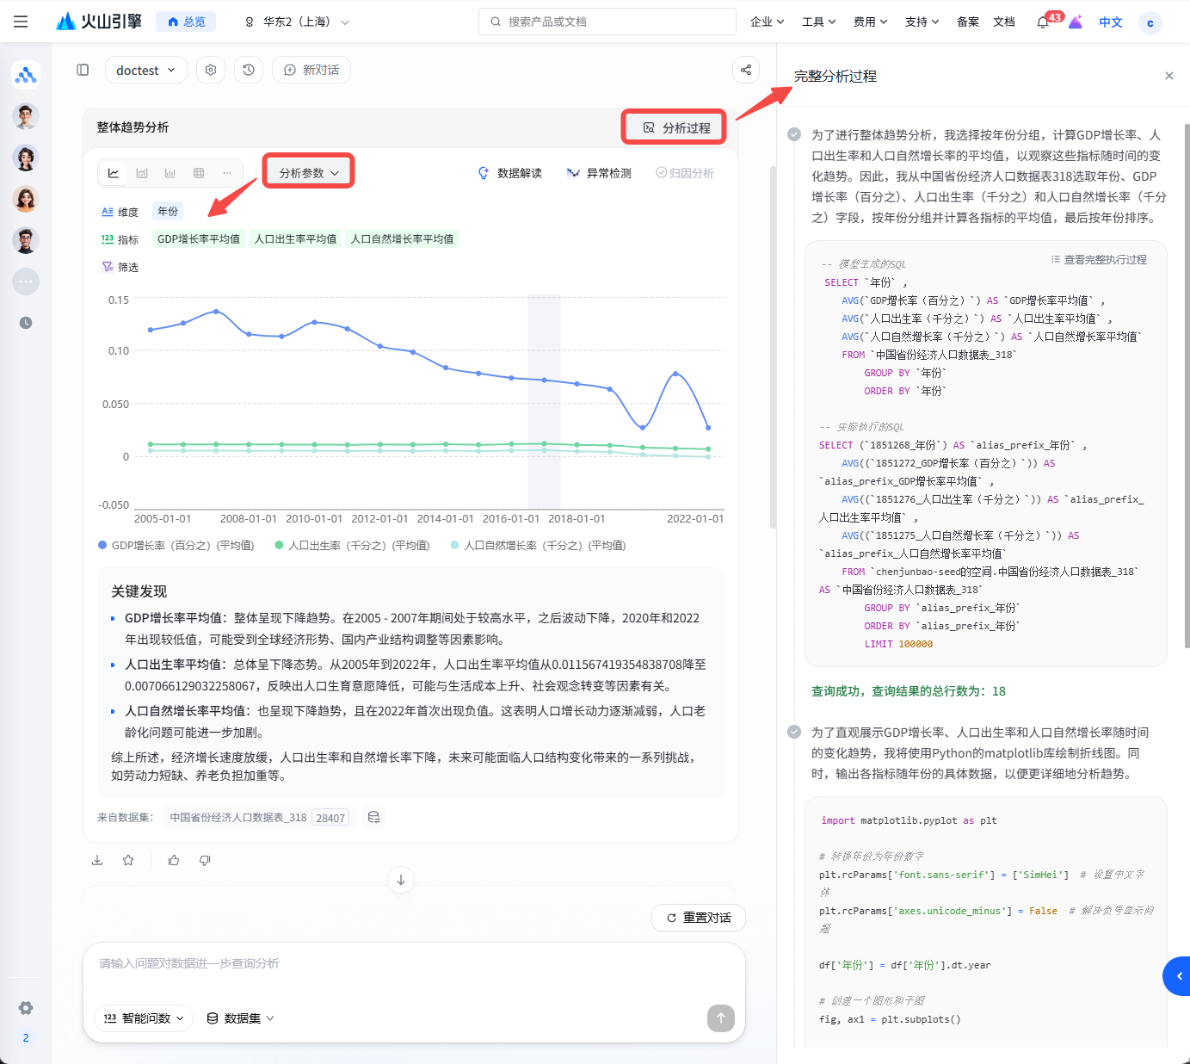
Task: Click 查看完整执行过程 link
Action: [x=1099, y=260]
